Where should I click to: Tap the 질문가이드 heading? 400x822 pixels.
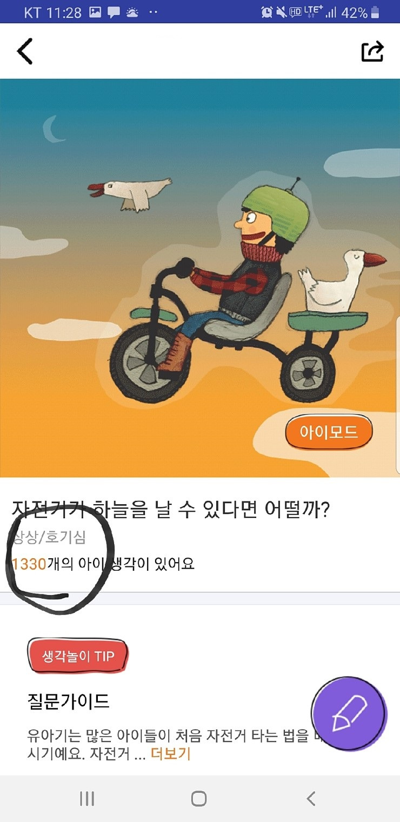tap(68, 701)
